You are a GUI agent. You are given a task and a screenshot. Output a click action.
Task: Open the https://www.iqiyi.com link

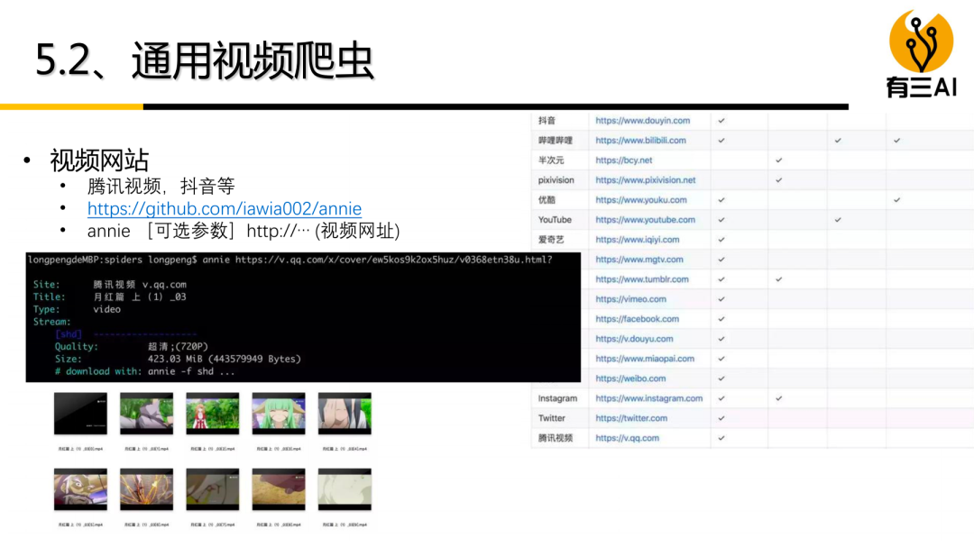click(638, 240)
